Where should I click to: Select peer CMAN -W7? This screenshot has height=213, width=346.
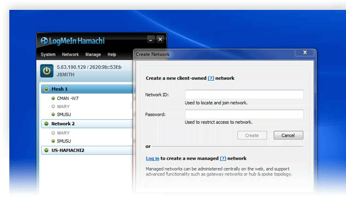coord(68,98)
